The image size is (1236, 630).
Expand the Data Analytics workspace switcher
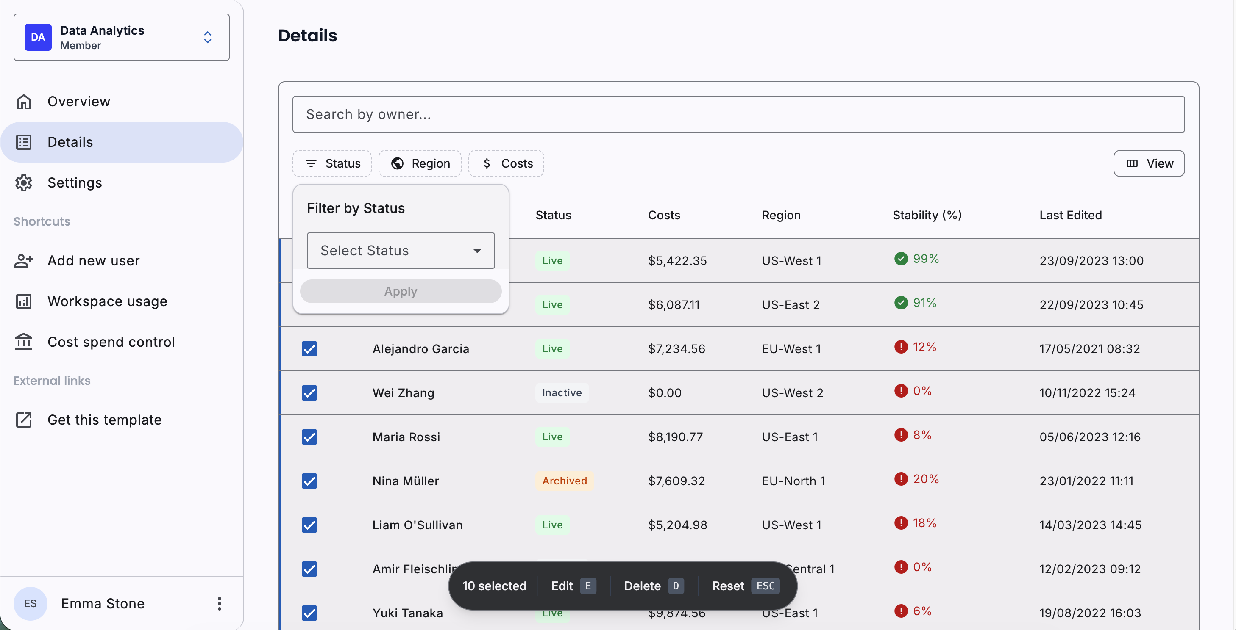pos(207,37)
